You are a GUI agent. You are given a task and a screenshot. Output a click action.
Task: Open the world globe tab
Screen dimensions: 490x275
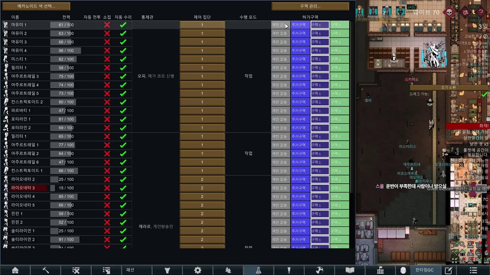click(x=319, y=270)
